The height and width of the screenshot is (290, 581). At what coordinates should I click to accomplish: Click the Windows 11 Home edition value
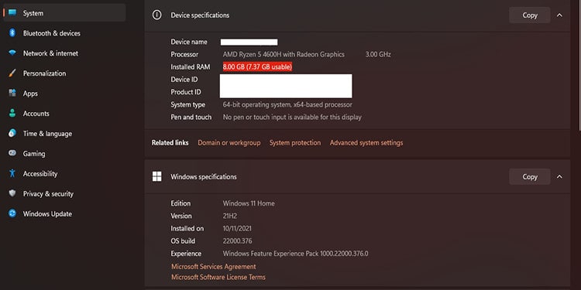tap(249, 203)
